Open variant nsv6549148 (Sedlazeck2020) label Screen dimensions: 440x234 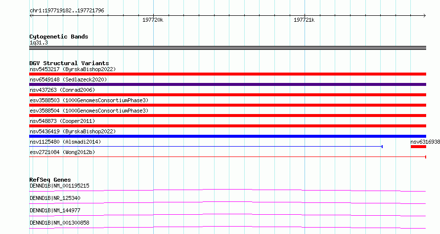click(68, 79)
